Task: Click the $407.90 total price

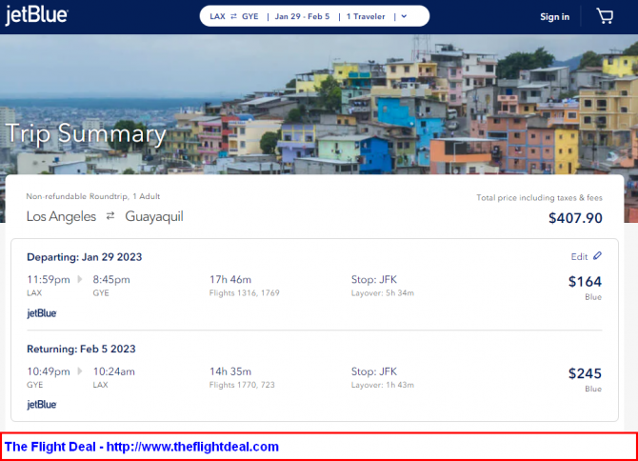Action: tap(575, 218)
